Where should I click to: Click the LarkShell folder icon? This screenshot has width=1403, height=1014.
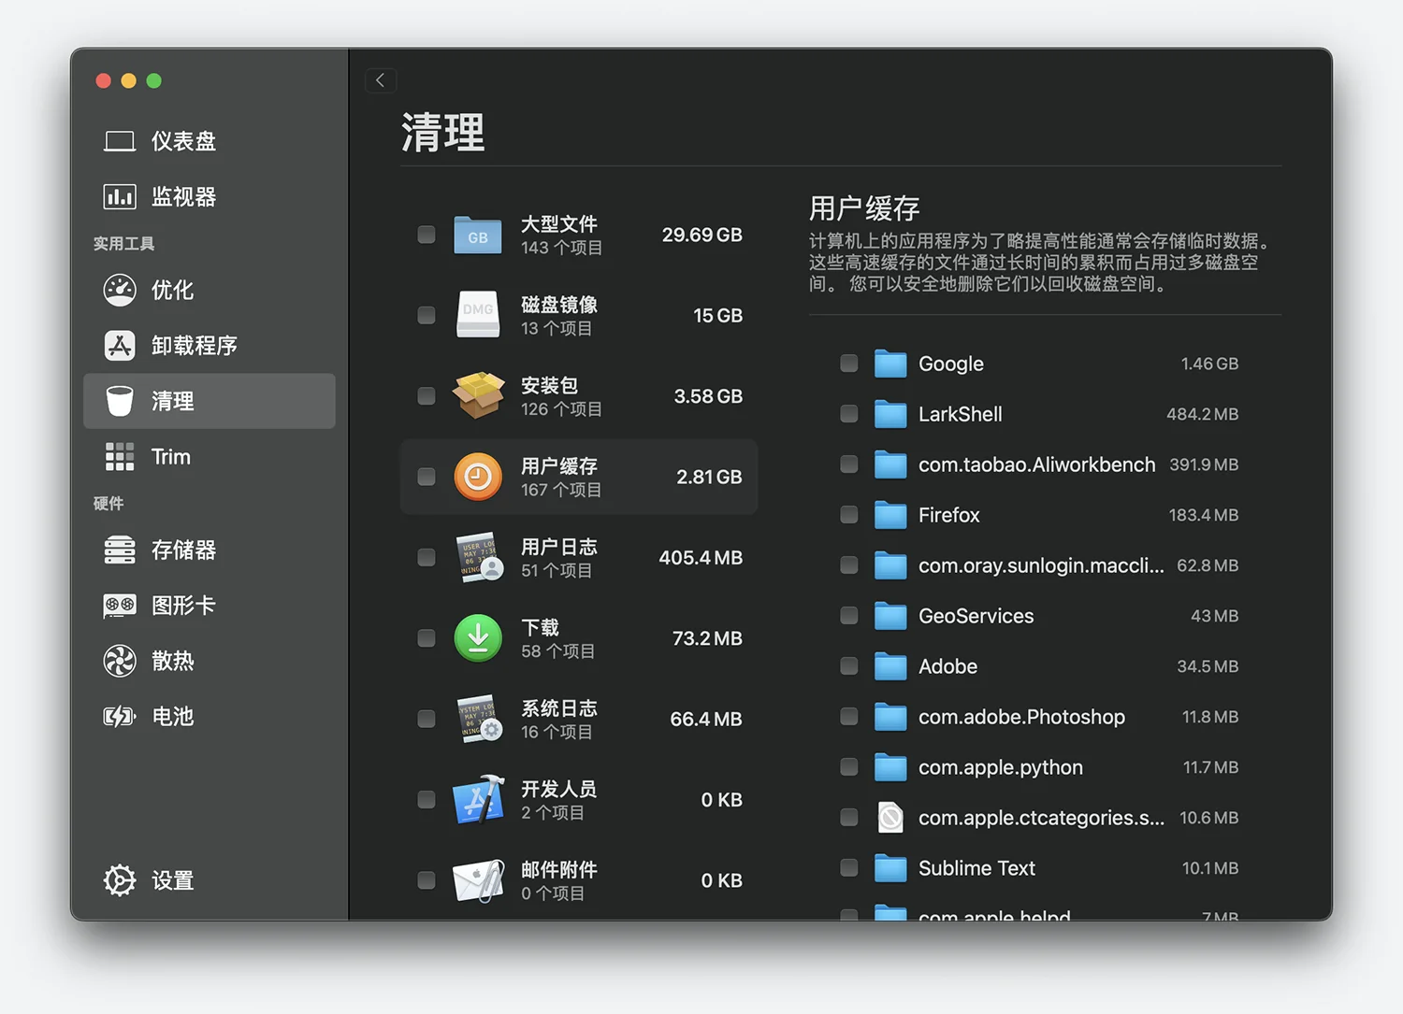(x=890, y=414)
